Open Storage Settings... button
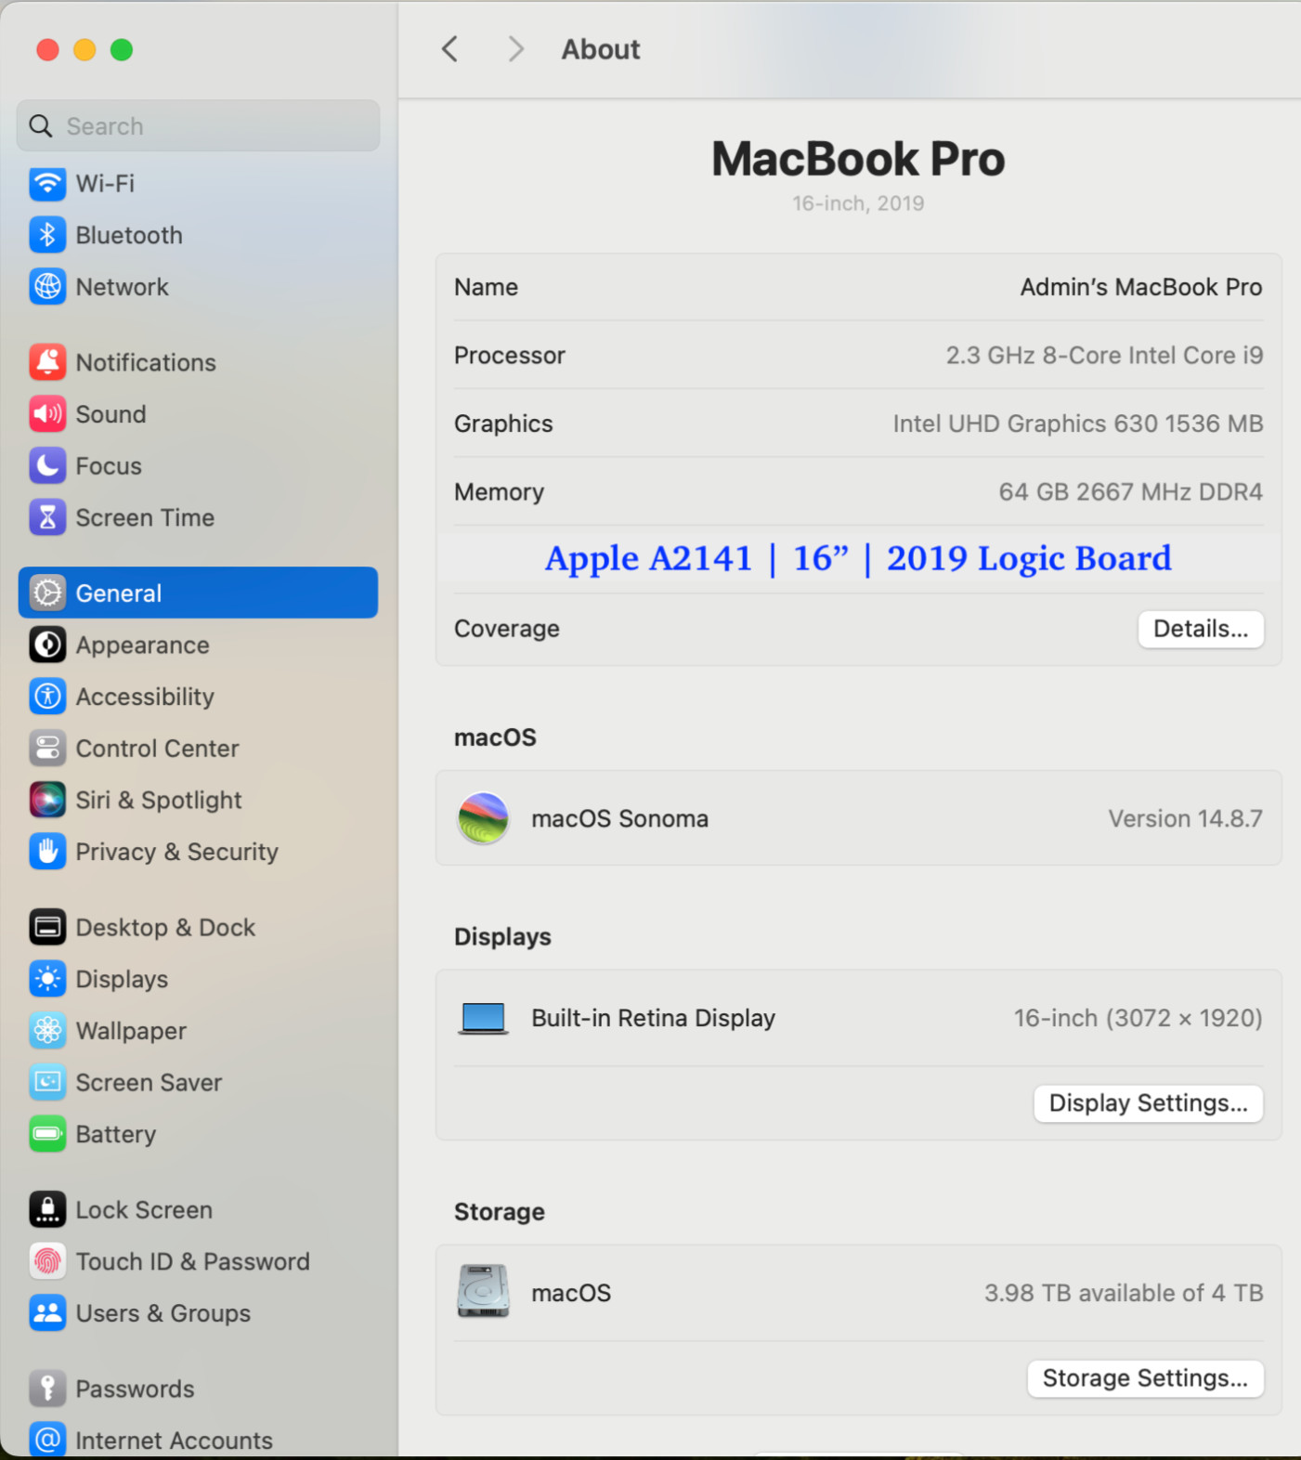1301x1460 pixels. click(x=1145, y=1378)
